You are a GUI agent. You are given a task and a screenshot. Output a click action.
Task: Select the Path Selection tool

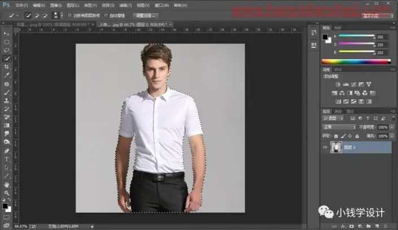7,167
